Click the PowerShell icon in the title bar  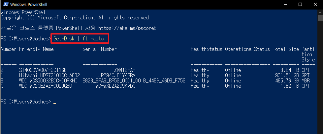[6, 4]
